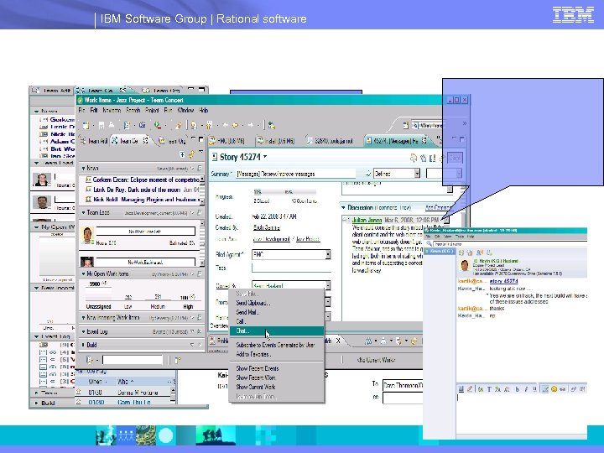Viewport: 604px width, 453px height.
Task: Collapse My Open Work Items section
Action: [83, 273]
